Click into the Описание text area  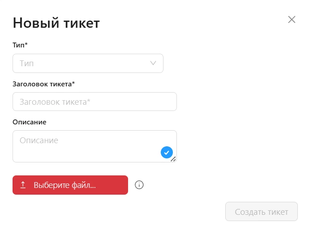[94, 146]
